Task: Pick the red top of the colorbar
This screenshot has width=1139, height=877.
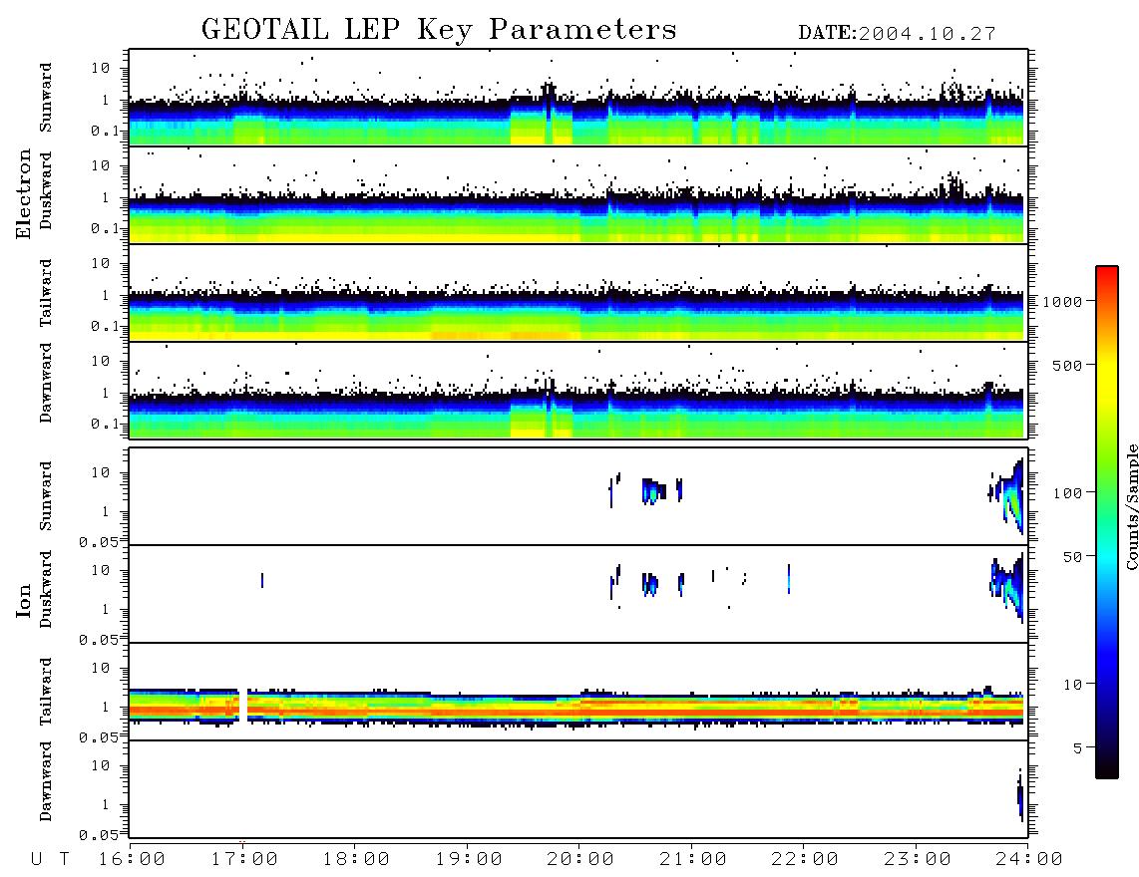Action: [1107, 273]
